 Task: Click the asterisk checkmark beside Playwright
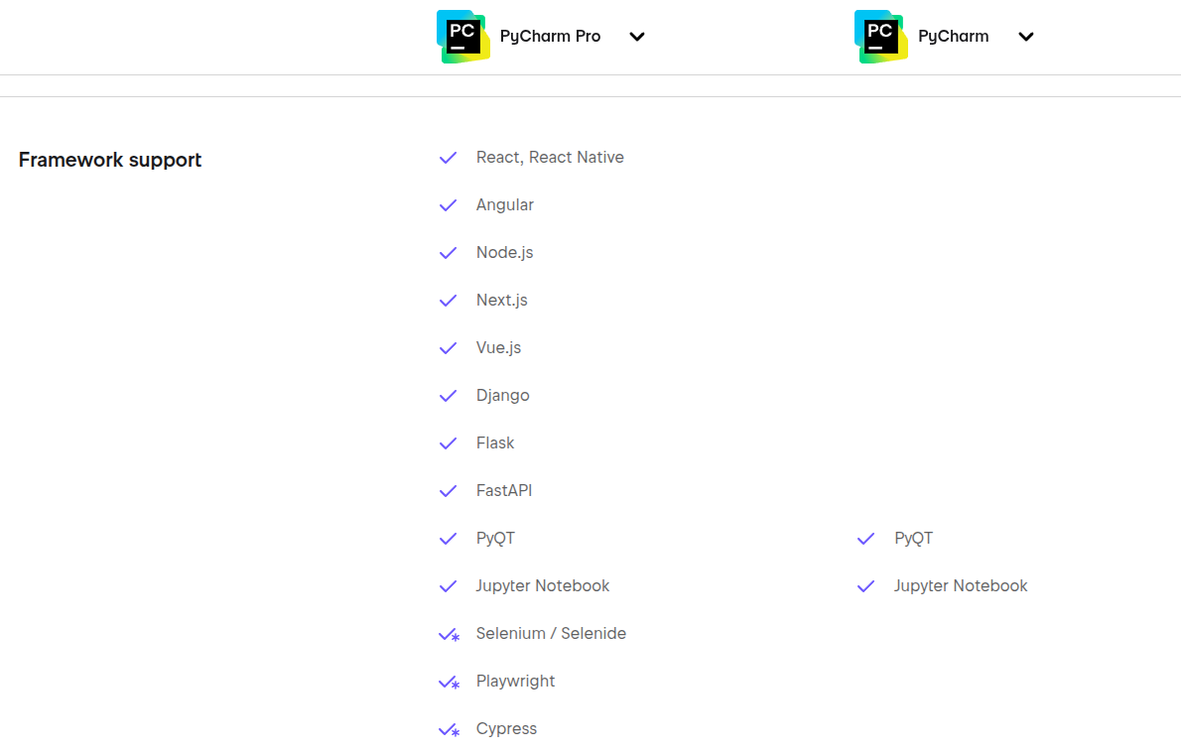tap(449, 683)
